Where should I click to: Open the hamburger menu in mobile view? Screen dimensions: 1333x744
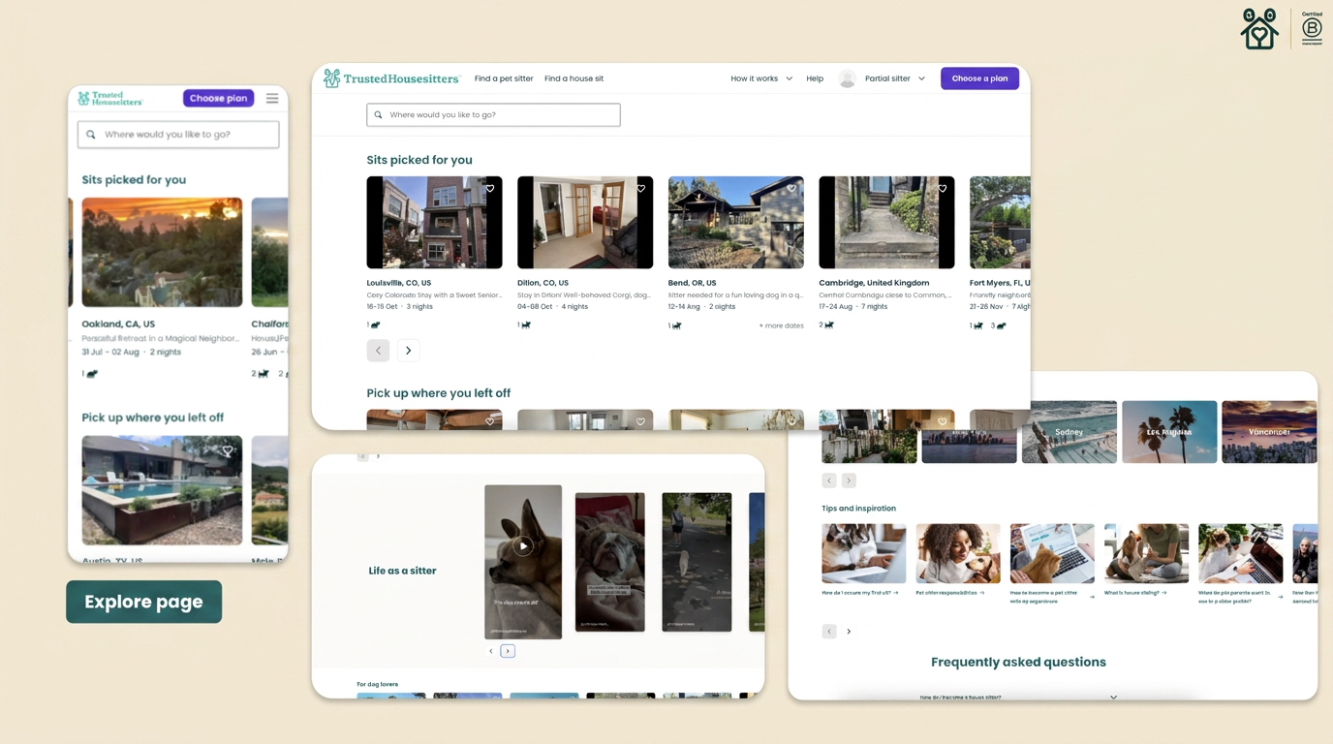coord(272,98)
